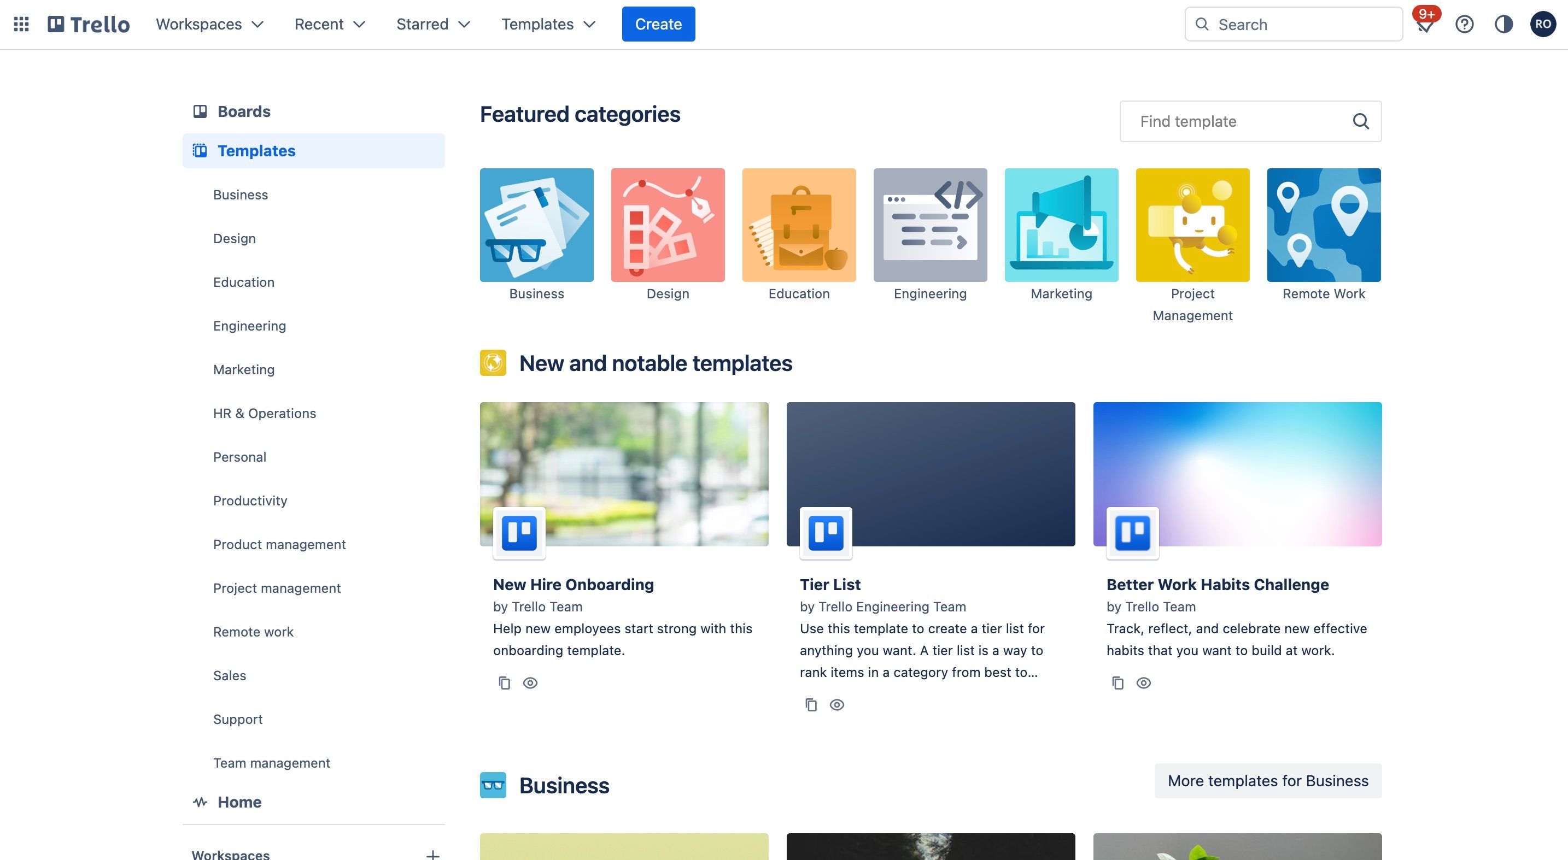The image size is (1568, 860).
Task: Click the Create button
Action: click(658, 23)
